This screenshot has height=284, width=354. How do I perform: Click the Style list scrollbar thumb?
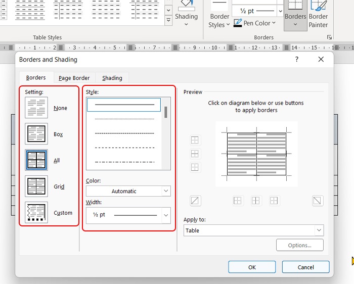[166, 112]
